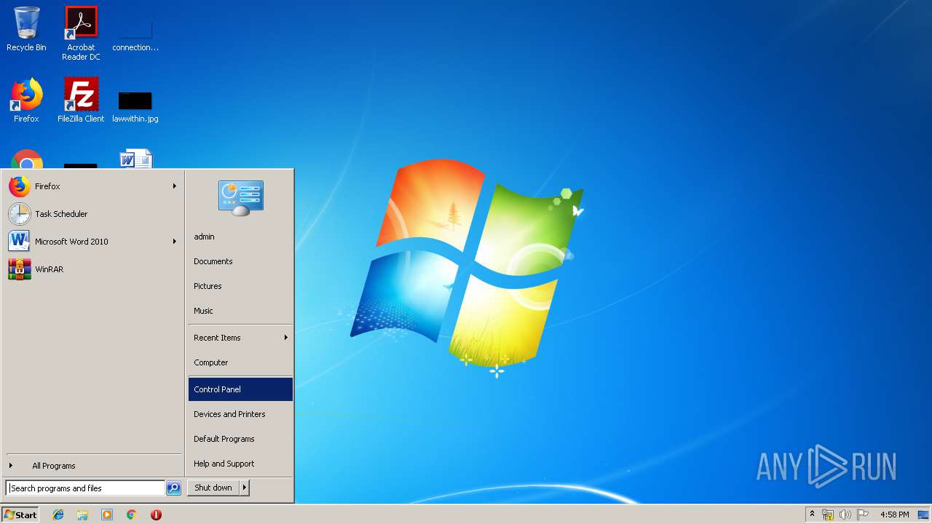
Task: Launch Task Scheduler from Start menu
Action: pos(93,214)
